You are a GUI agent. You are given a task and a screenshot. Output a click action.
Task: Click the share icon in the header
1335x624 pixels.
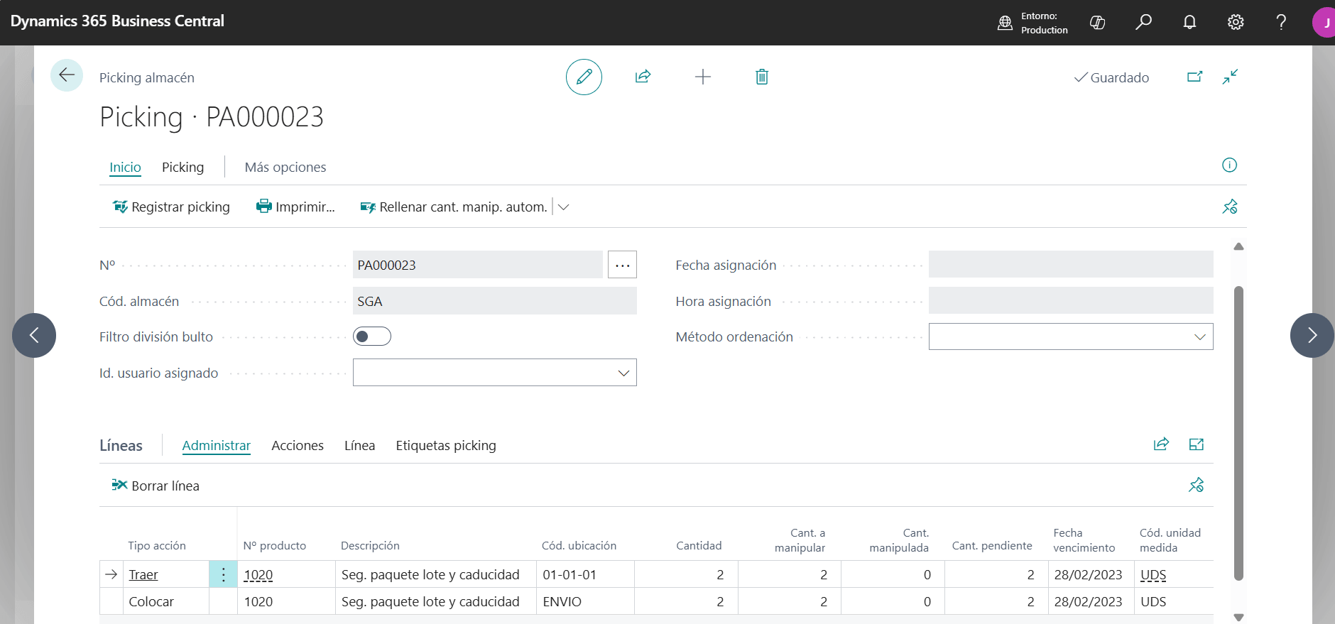[643, 77]
